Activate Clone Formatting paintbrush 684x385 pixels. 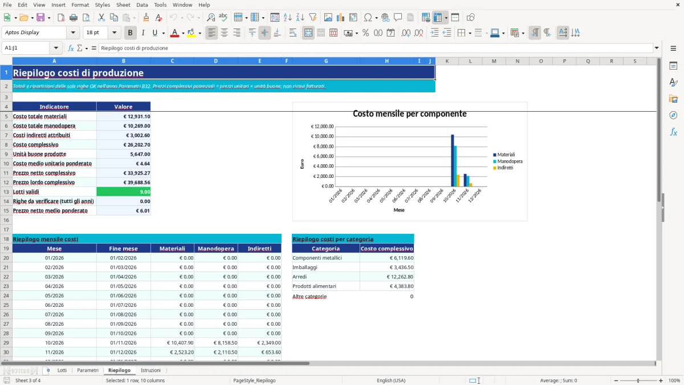pyautogui.click(x=146, y=18)
